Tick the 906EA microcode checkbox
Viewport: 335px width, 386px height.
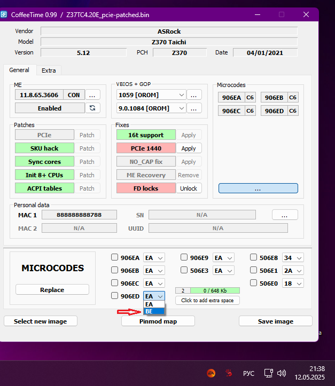point(114,257)
